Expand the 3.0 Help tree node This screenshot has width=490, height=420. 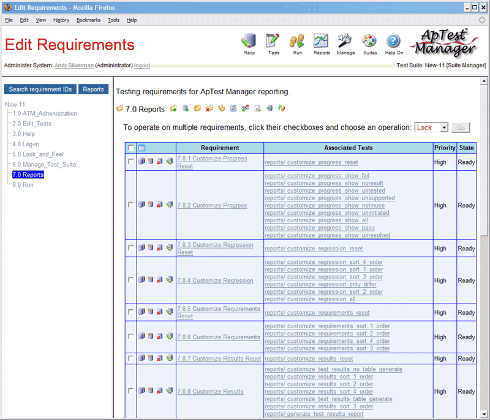pyautogui.click(x=23, y=133)
